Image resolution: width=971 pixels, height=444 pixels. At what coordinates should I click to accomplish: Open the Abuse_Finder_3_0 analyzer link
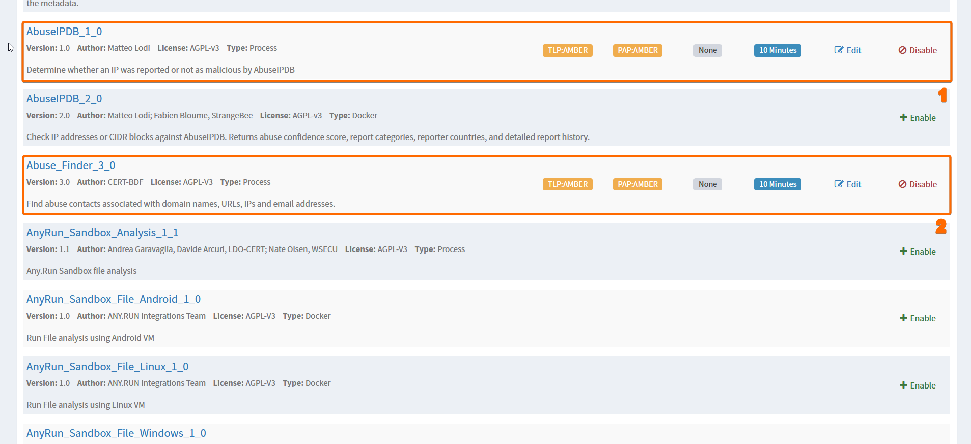71,165
